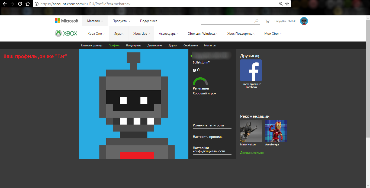370x188 pixels.
Task: Click the Рекомендации heading
Action: click(255, 116)
